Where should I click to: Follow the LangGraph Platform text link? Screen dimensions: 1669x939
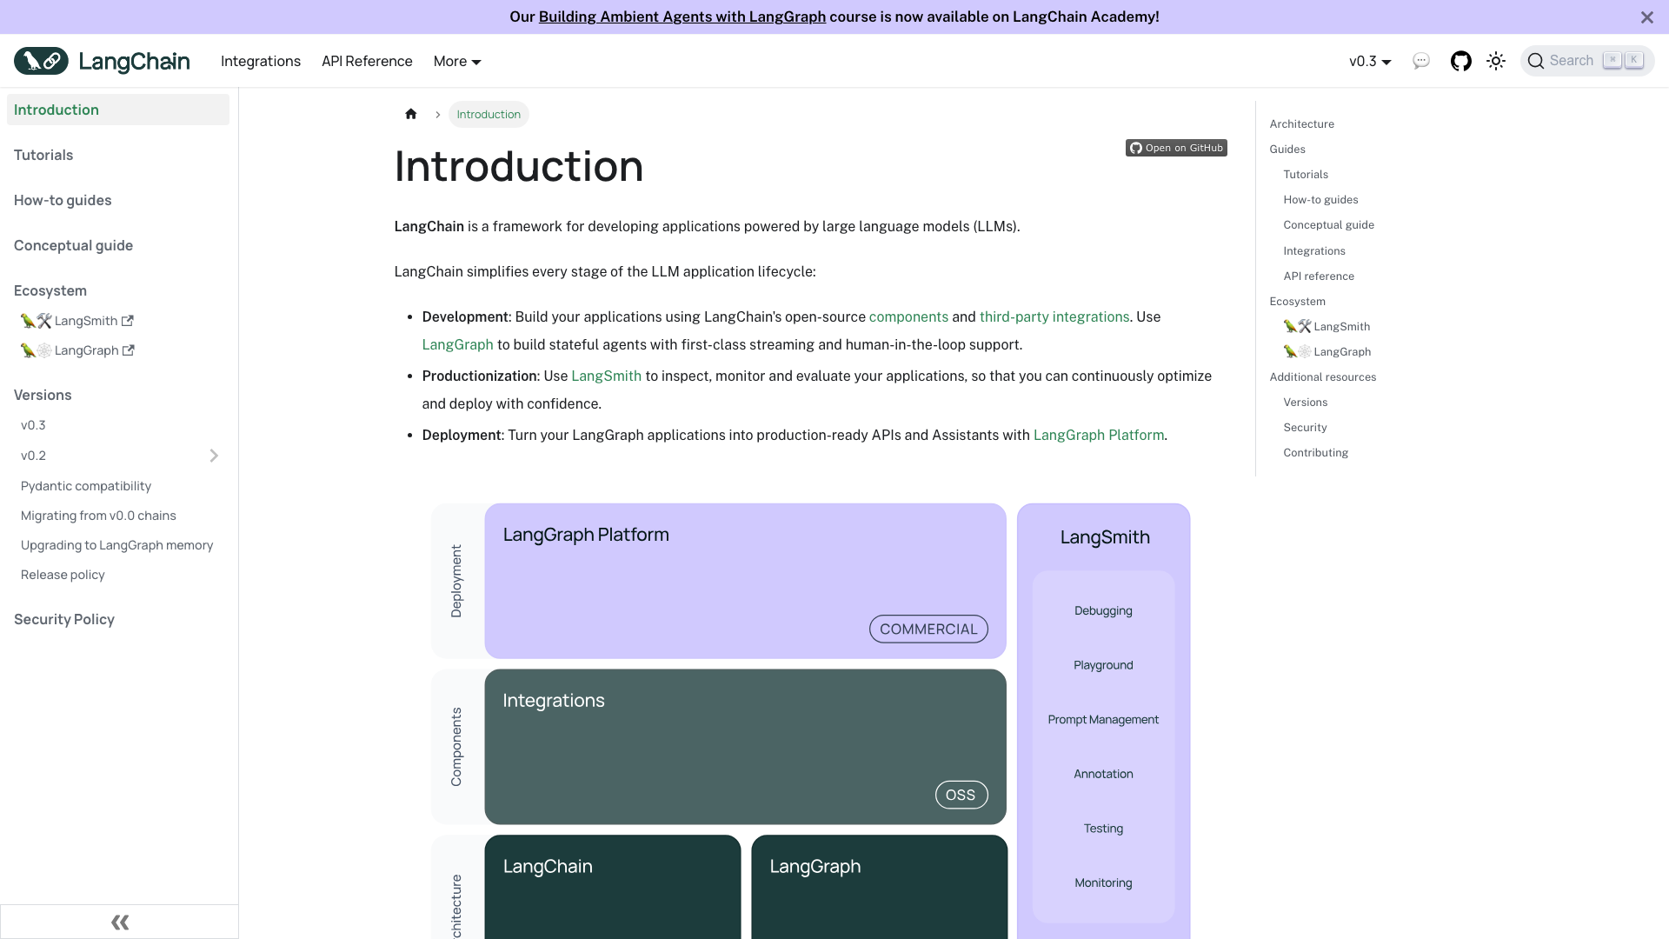[1099, 435]
